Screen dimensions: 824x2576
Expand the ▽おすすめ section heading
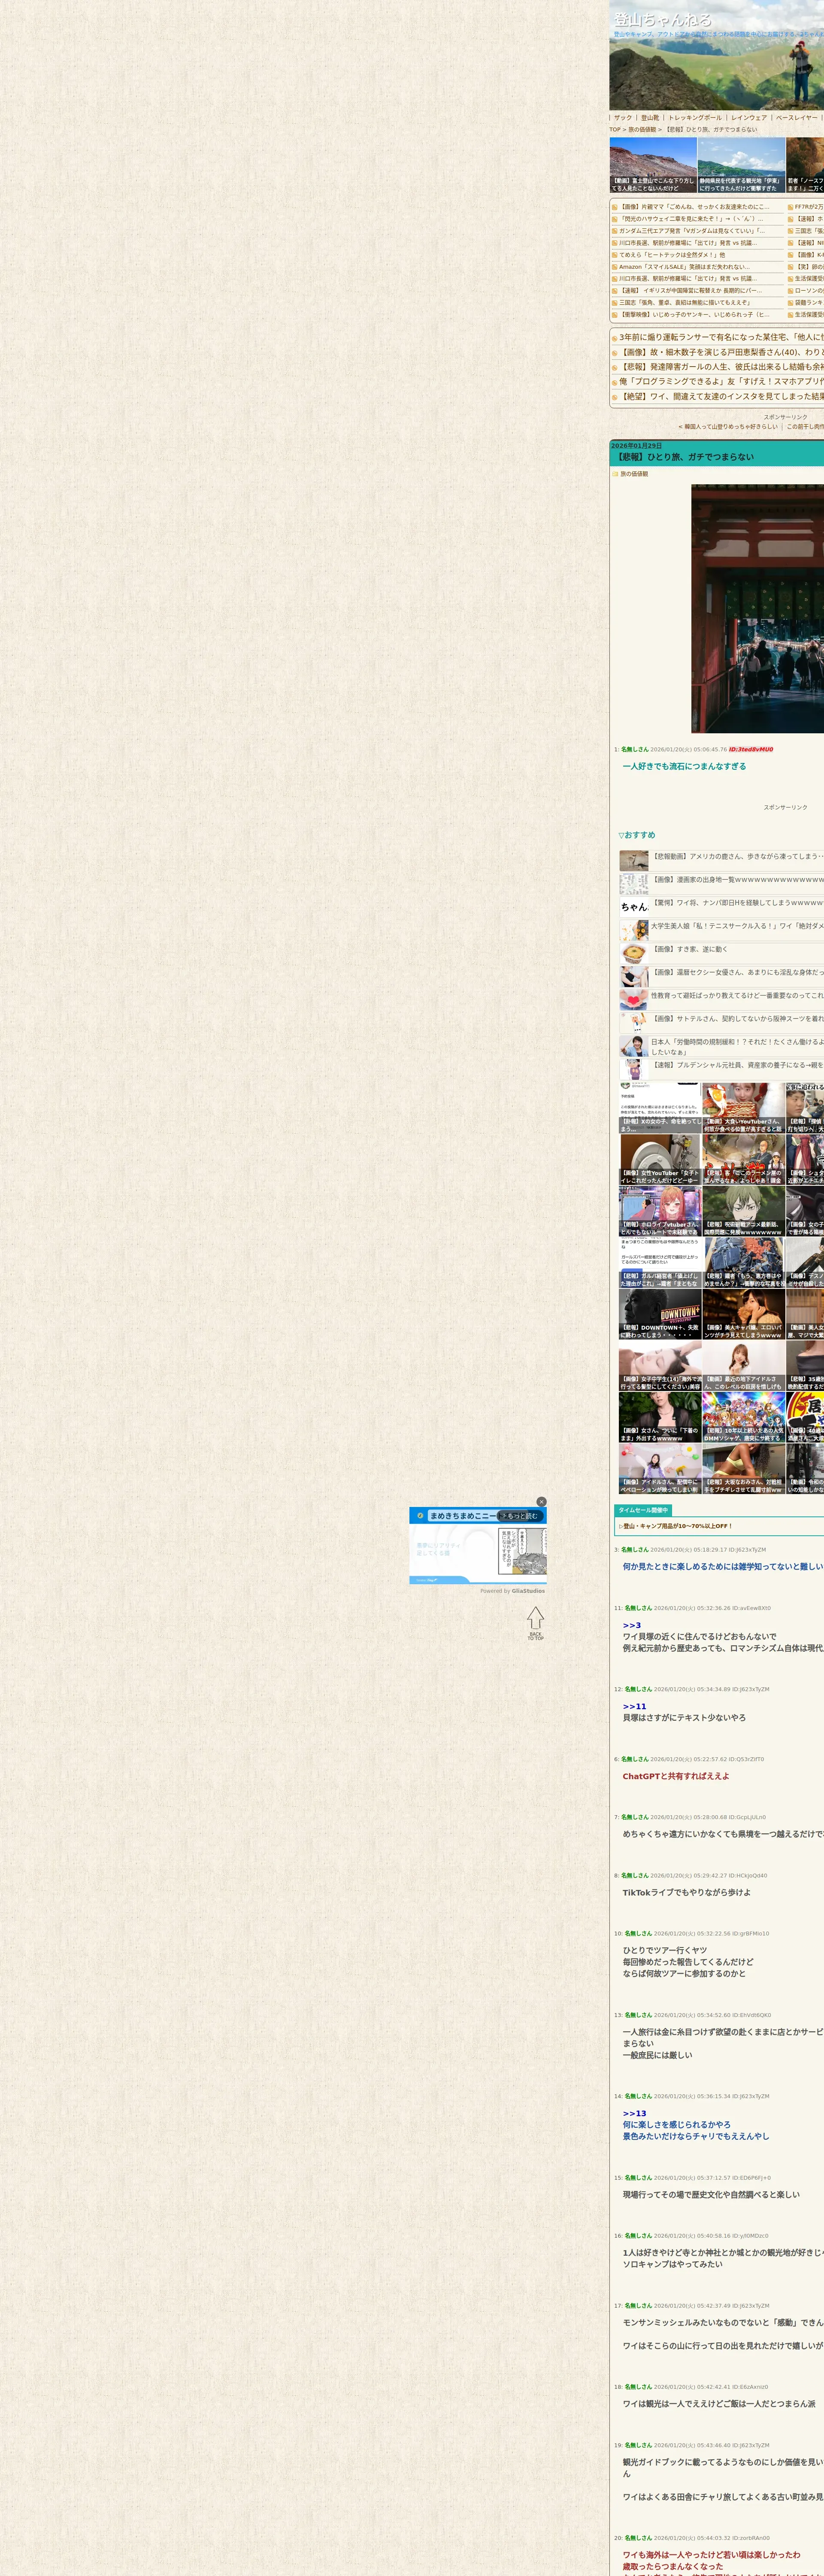pos(636,835)
